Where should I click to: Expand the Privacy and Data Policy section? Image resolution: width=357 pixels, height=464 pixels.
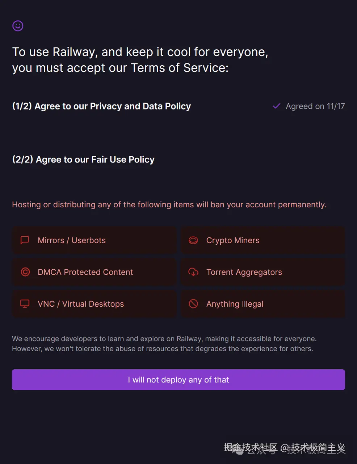point(101,106)
